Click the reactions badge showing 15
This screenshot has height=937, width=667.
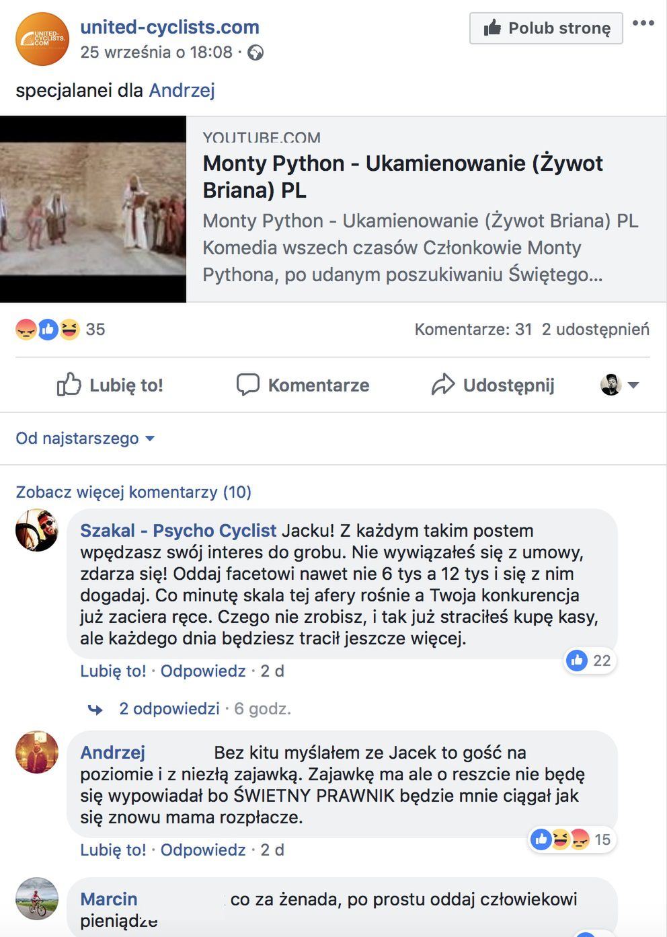tap(572, 839)
